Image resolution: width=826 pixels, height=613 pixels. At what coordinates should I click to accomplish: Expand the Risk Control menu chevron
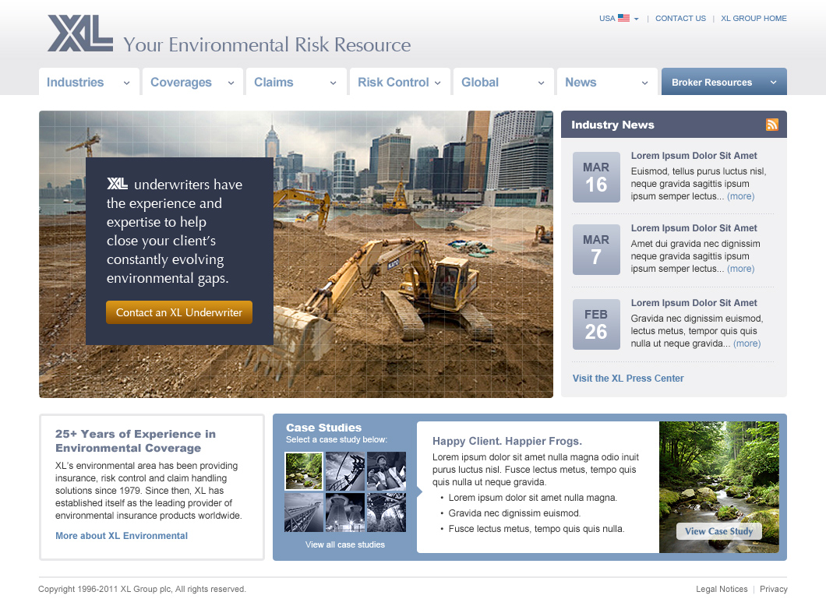[437, 83]
